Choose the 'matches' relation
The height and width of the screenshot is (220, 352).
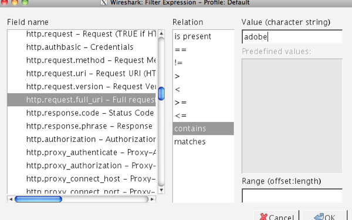coord(203,141)
